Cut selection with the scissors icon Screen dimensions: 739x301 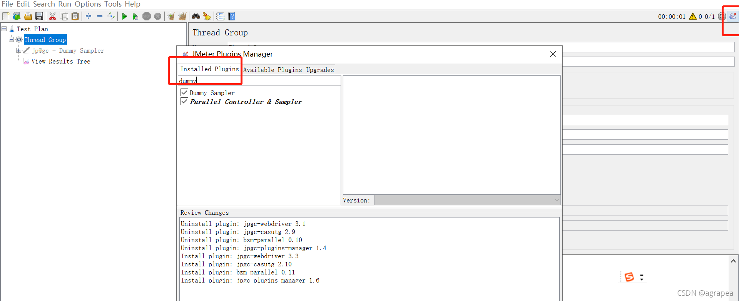53,16
